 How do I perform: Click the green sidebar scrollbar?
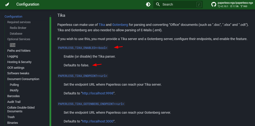pos(50,71)
